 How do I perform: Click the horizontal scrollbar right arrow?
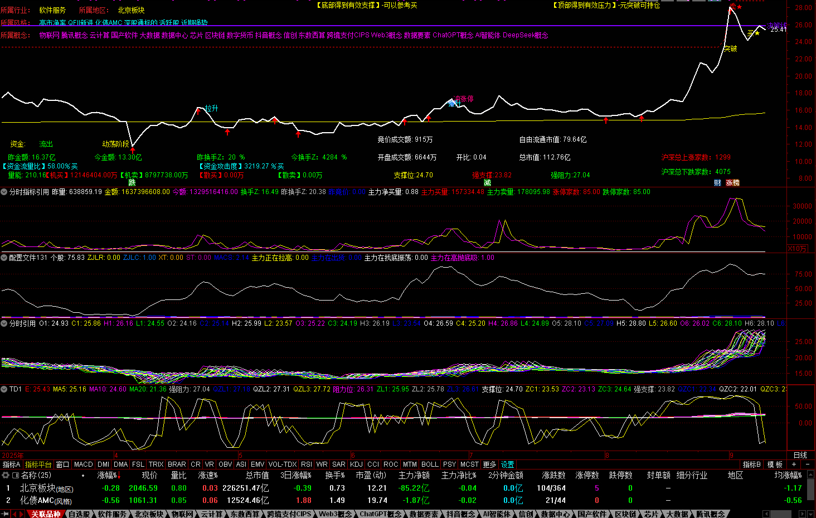803,514
